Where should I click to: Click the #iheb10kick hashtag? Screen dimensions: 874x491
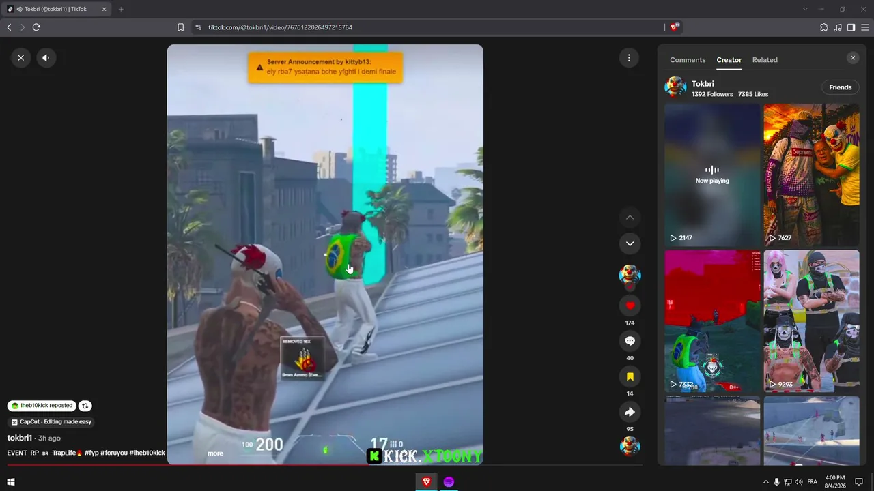tap(147, 453)
